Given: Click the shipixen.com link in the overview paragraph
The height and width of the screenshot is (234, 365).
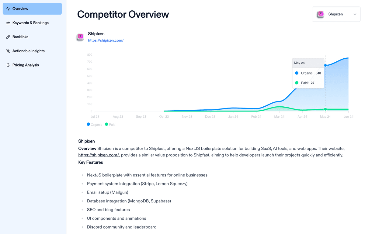Looking at the screenshot, I should [x=98, y=155].
